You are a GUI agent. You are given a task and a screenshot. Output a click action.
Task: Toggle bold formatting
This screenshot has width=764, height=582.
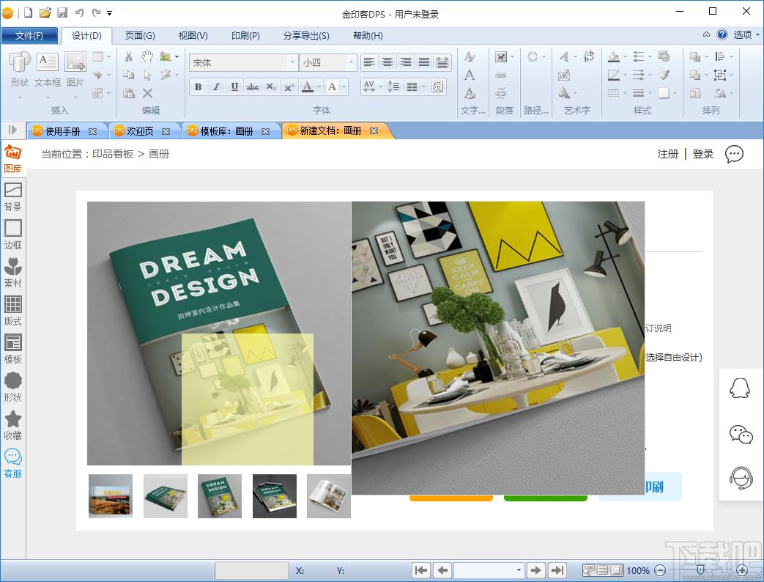(198, 86)
